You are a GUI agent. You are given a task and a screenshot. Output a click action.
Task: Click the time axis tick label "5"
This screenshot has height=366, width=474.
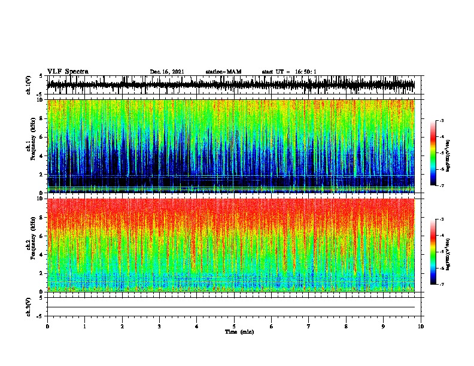pyautogui.click(x=234, y=327)
